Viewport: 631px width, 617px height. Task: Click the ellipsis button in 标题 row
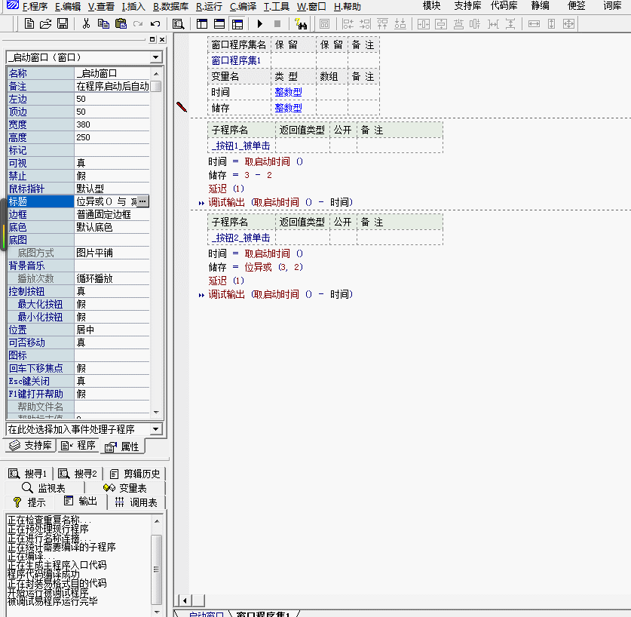pos(142,201)
